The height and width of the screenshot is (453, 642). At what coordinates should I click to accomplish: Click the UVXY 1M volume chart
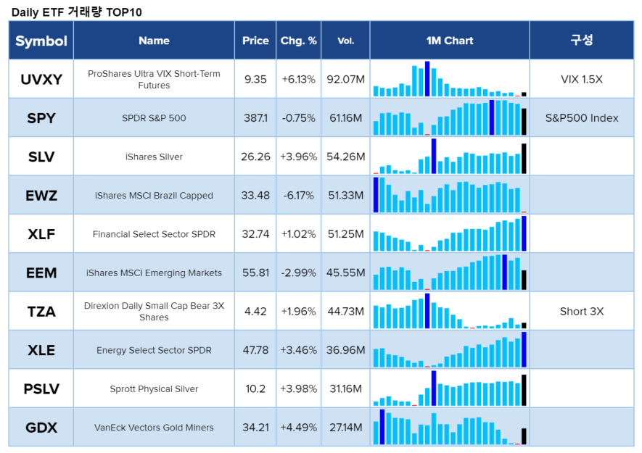tap(450, 79)
